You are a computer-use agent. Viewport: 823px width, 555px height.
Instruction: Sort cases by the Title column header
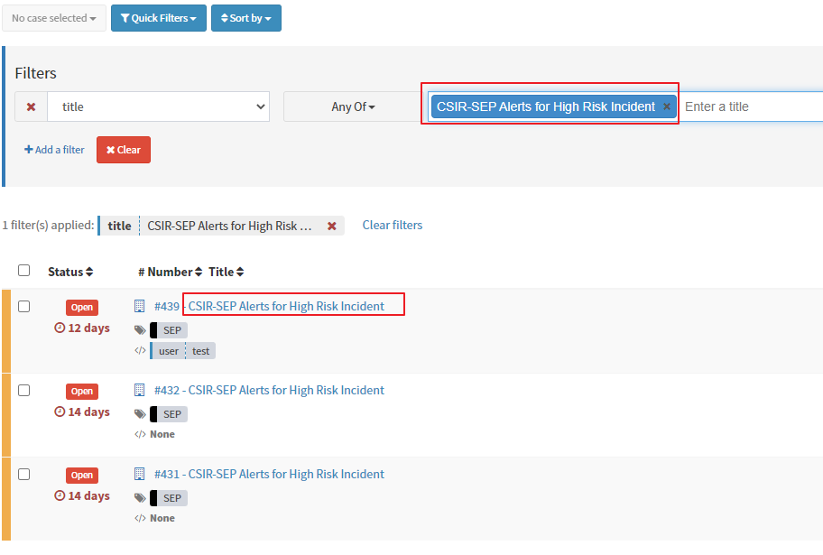tap(220, 271)
